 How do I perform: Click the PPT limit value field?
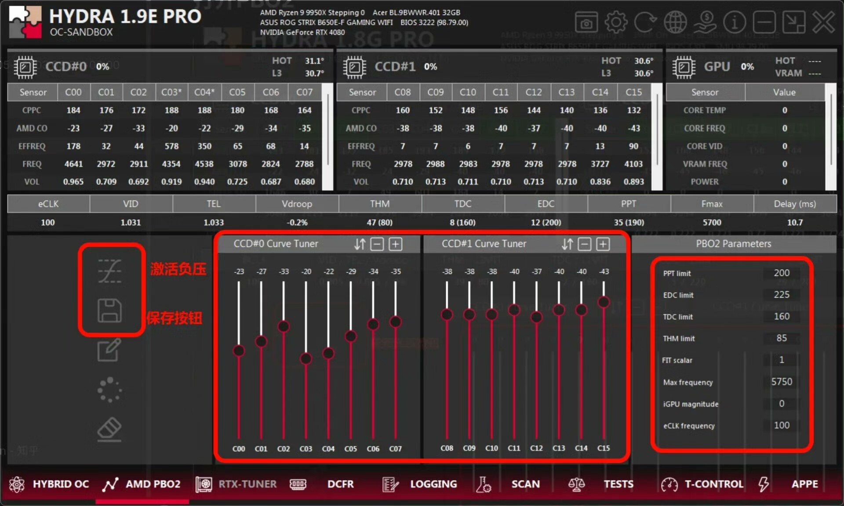tap(781, 273)
